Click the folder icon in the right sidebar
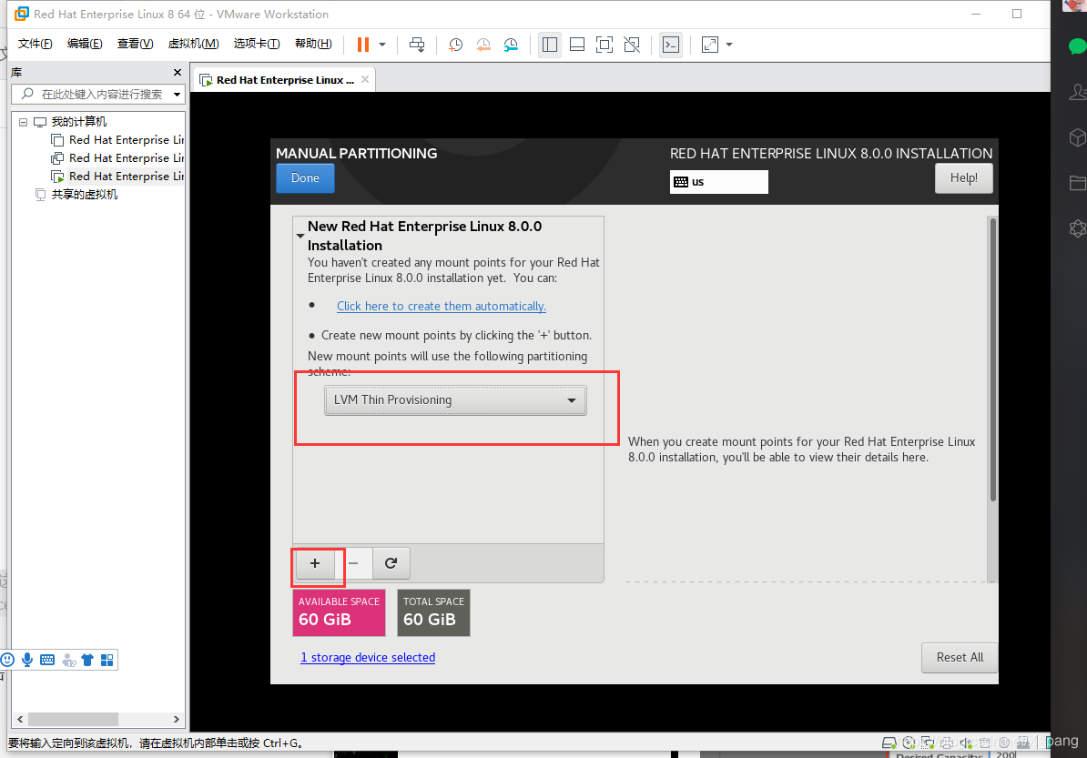Screen dimensions: 1087x758 point(1078,183)
